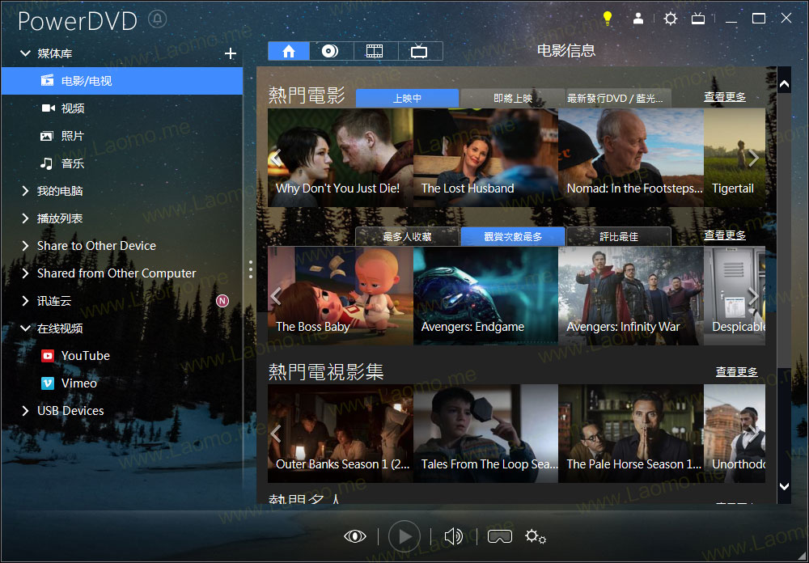The width and height of the screenshot is (809, 563).
Task: Switch to the 最多人收藏 tab
Action: pos(407,236)
